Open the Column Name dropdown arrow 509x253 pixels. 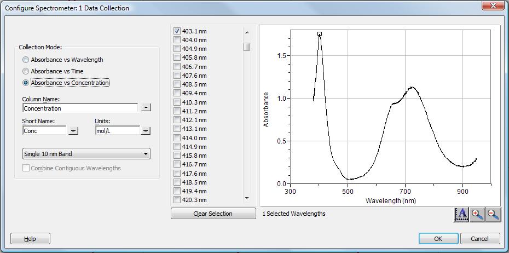(146, 107)
